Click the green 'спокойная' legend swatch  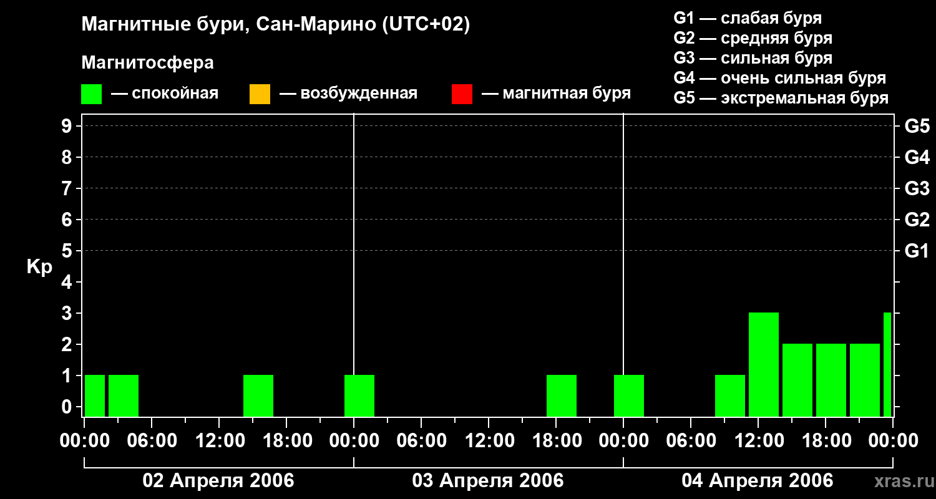point(92,94)
